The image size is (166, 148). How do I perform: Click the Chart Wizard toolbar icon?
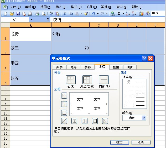click(142, 14)
